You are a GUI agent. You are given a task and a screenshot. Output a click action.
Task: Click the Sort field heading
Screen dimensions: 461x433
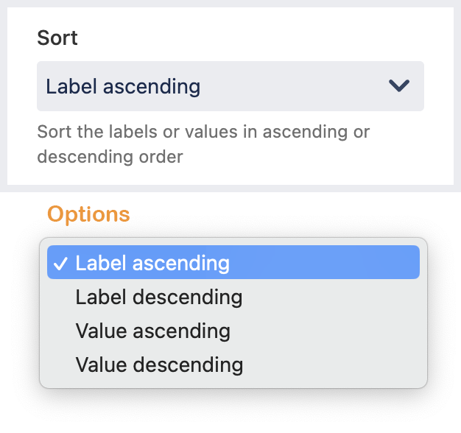coord(57,38)
